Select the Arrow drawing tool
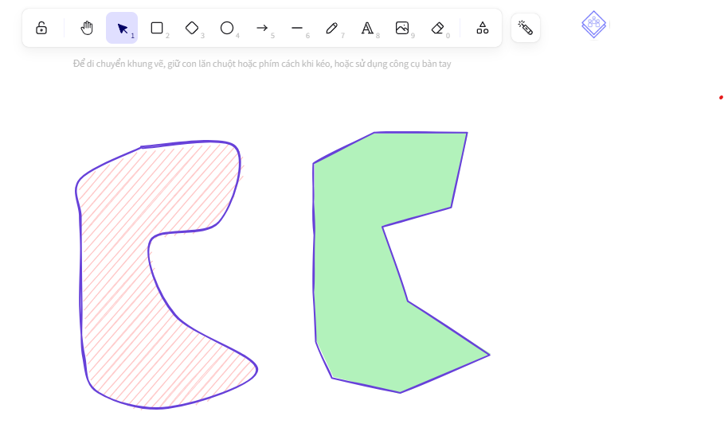Viewport: 724px width, 447px height. click(x=262, y=28)
